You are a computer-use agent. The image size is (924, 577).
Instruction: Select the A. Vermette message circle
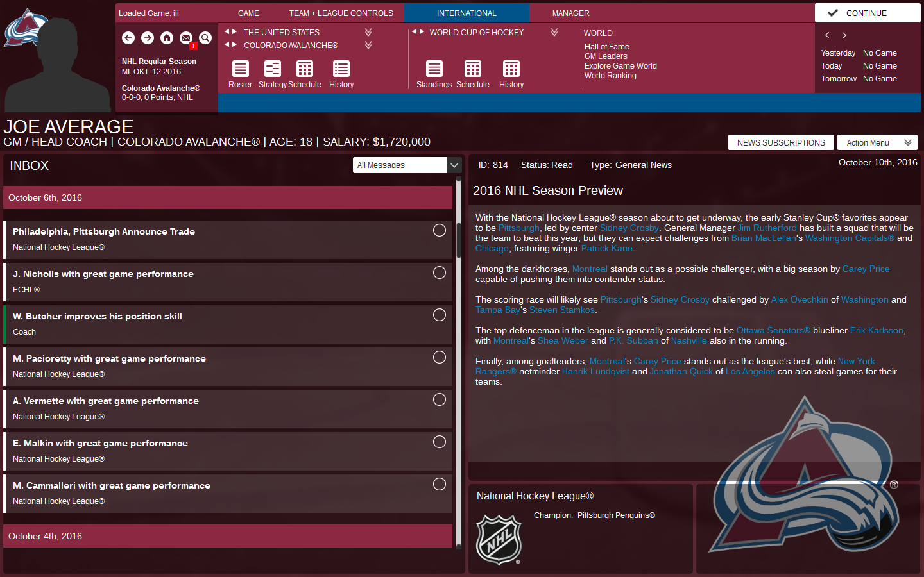coord(440,399)
